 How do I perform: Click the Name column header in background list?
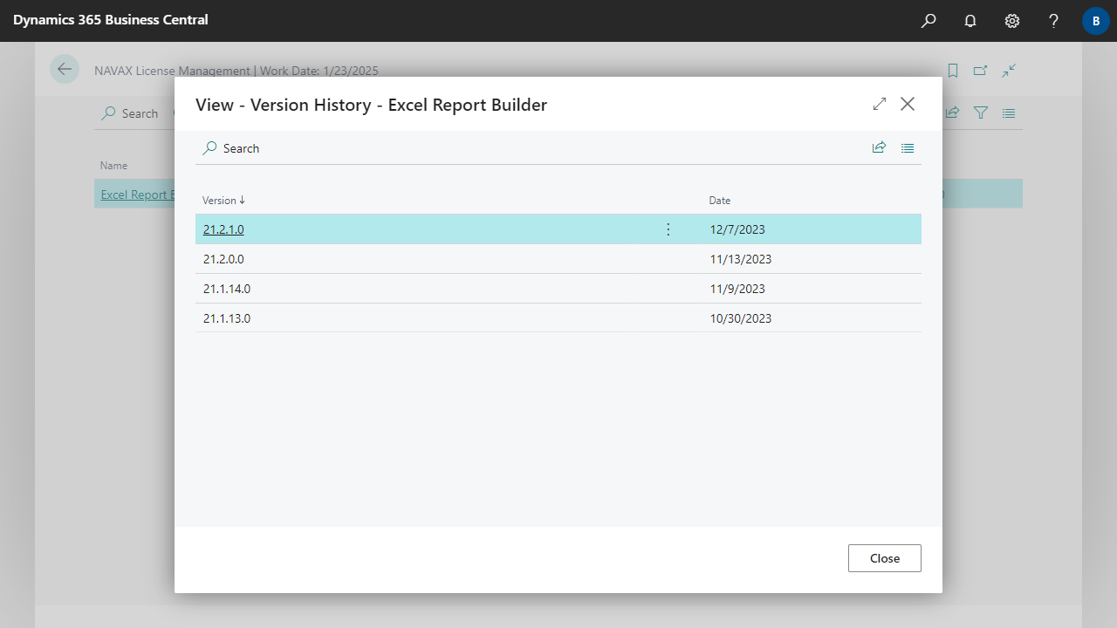(113, 165)
